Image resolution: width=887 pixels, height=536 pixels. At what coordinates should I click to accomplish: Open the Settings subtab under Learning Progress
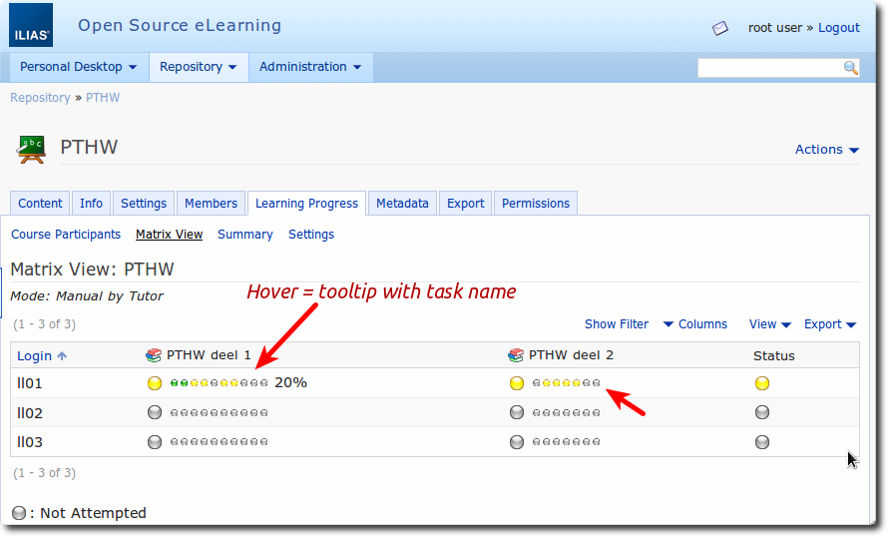click(x=311, y=235)
